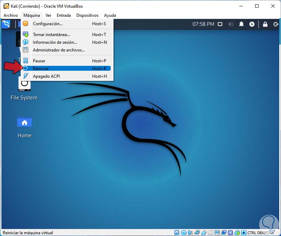Click the lock screen padlock icon

click(x=265, y=24)
